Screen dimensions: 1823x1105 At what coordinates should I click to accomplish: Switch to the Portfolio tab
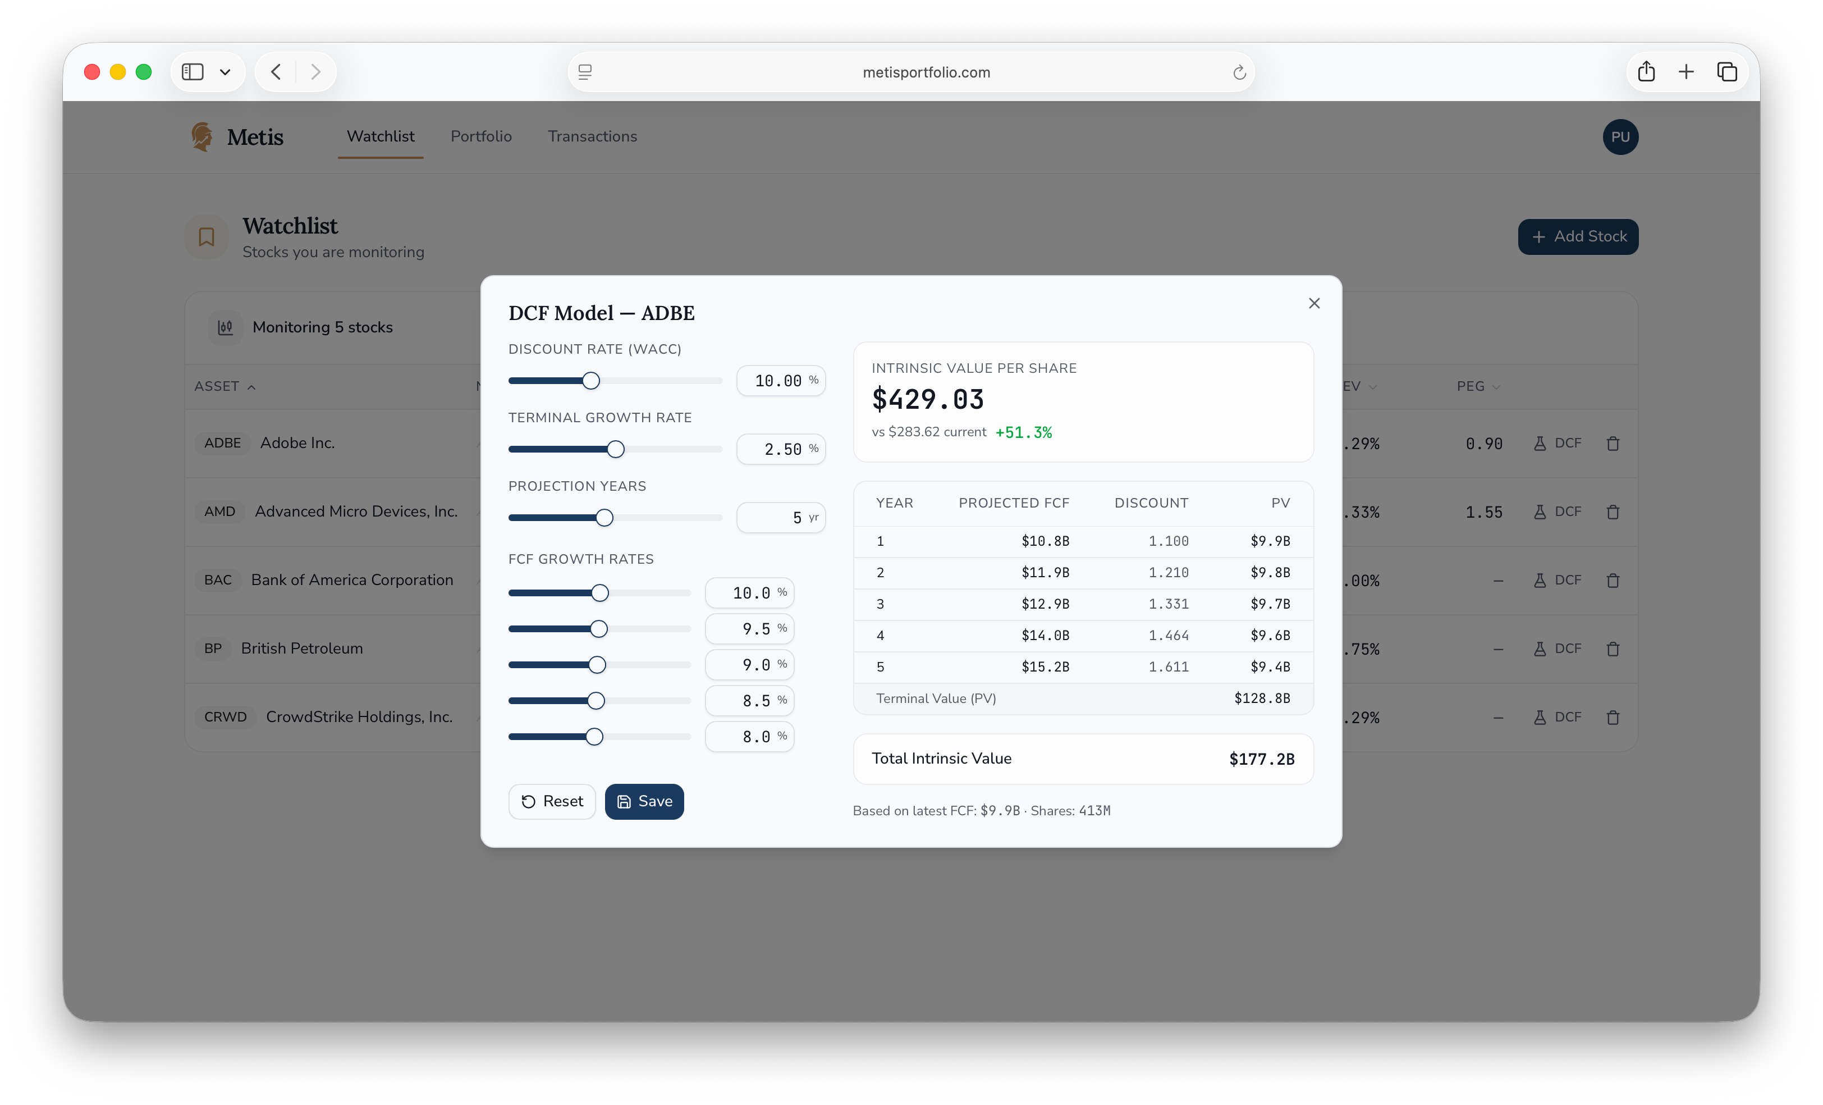pos(481,136)
